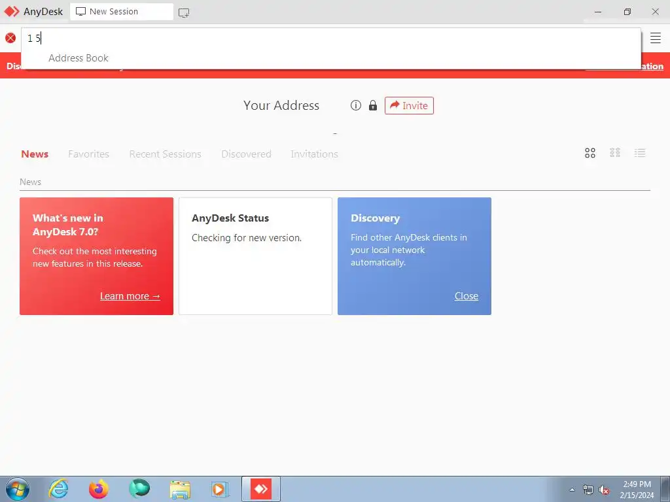The height and width of the screenshot is (502, 670).
Task: Open Windows Explorer folder from taskbar
Action: [180, 490]
